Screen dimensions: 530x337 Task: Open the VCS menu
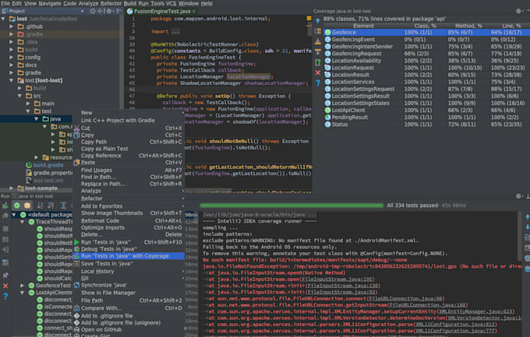pos(171,3)
